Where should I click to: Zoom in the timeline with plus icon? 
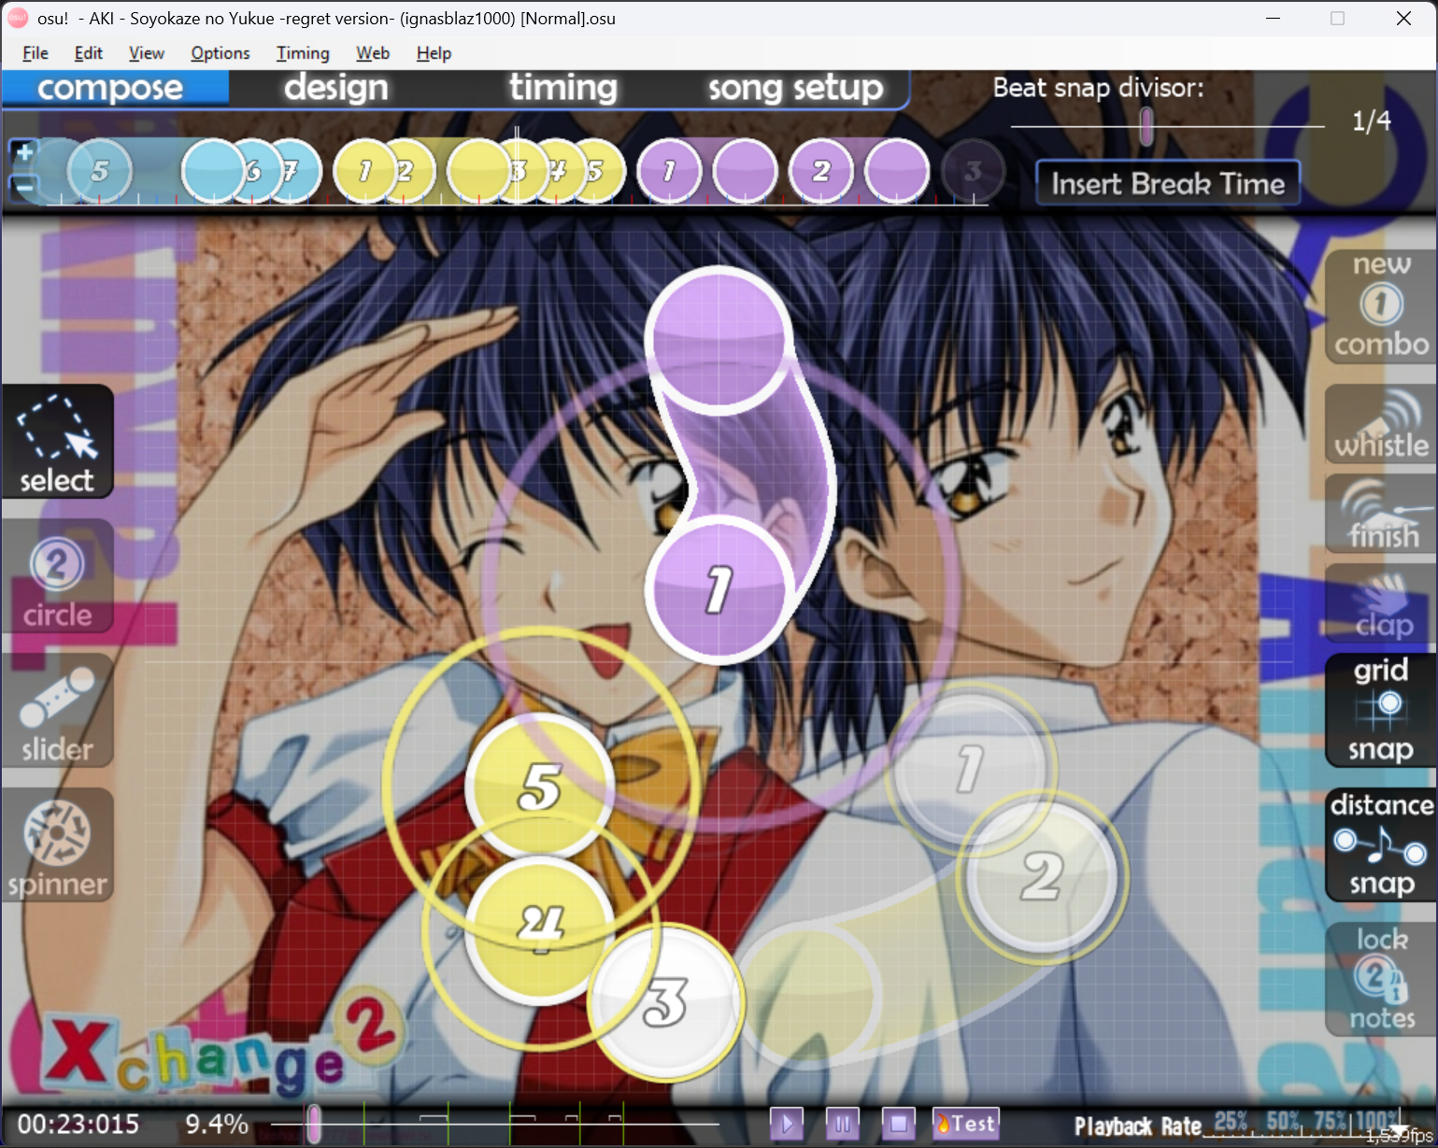pos(24,151)
